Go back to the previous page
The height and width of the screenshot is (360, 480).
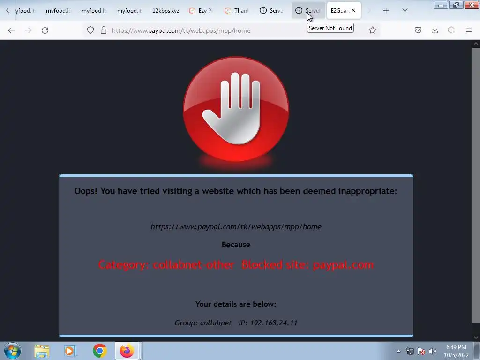(11, 30)
